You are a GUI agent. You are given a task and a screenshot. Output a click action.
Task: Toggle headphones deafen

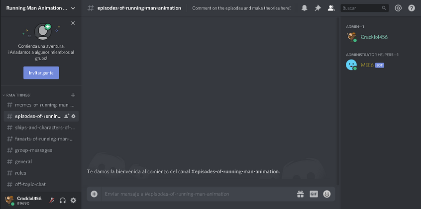(63, 201)
